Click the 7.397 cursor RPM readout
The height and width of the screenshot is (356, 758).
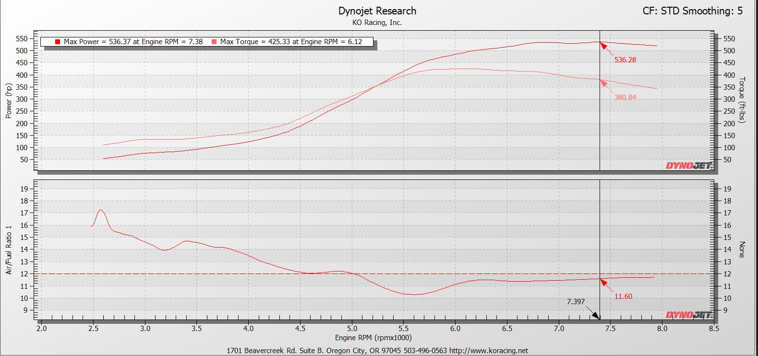pos(576,302)
